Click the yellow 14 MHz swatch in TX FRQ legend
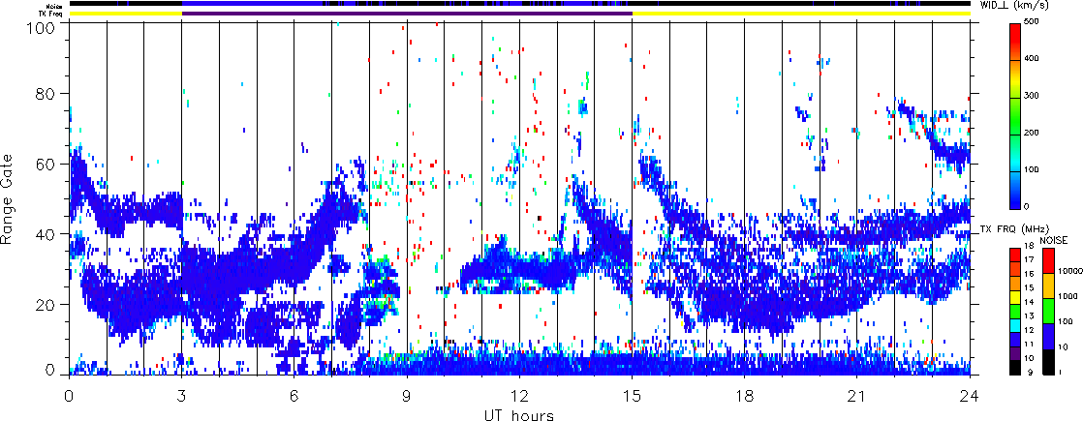The height and width of the screenshot is (421, 1083). coord(1014,297)
